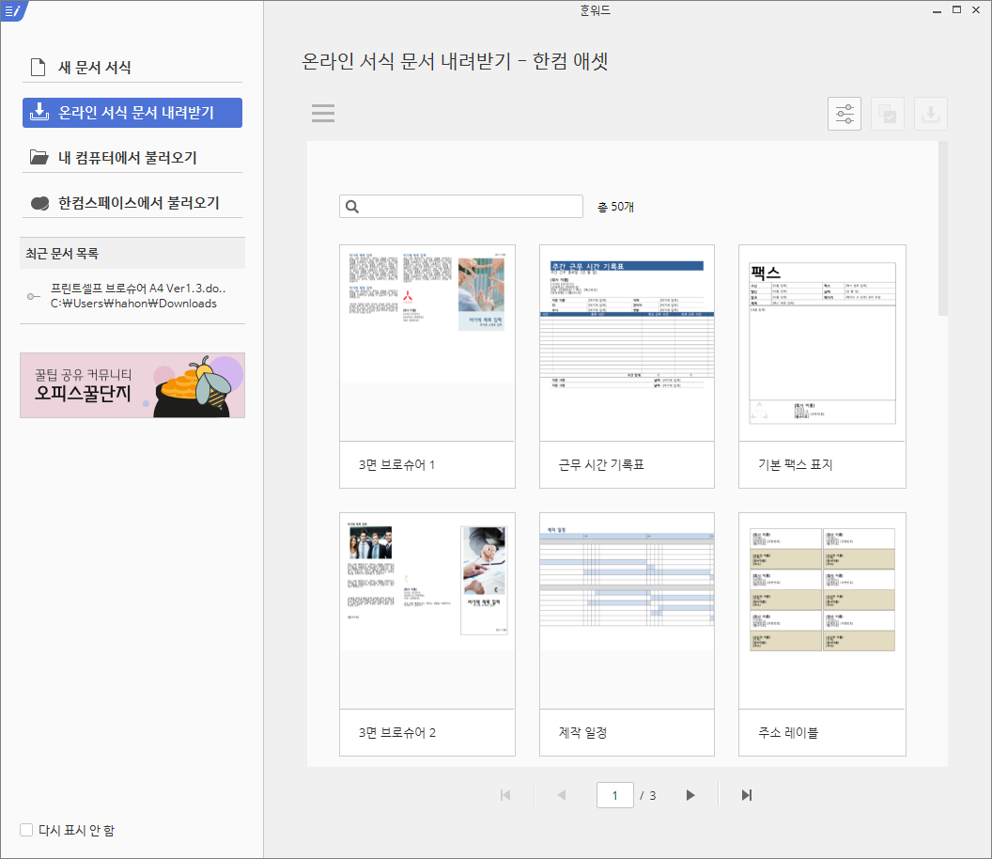
Task: Select the 주소 레이블 template thumbnail
Action: [x=822, y=634]
